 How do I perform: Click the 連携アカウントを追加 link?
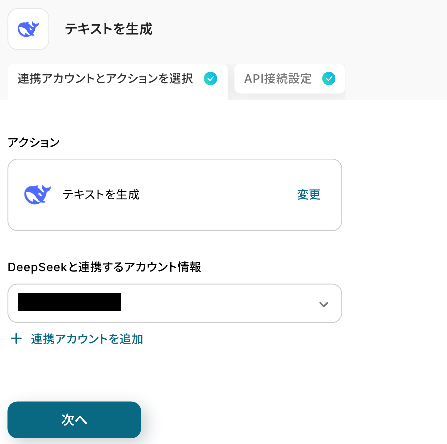(87, 339)
